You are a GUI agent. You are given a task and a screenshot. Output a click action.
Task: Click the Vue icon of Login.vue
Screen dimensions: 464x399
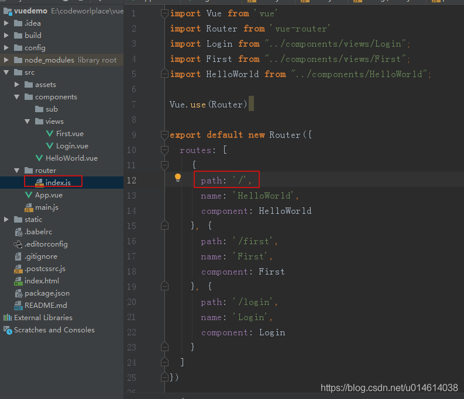click(50, 146)
